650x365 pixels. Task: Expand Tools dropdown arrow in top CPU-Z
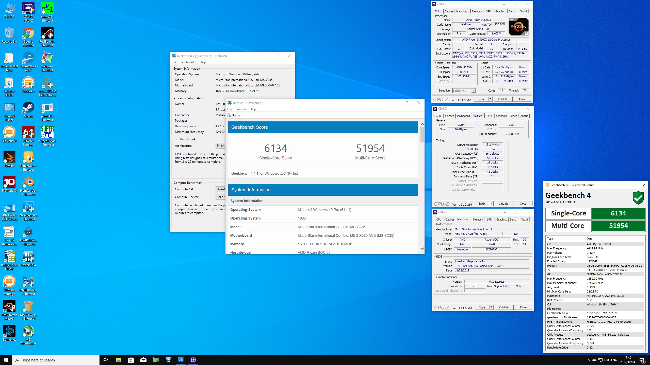coord(490,99)
